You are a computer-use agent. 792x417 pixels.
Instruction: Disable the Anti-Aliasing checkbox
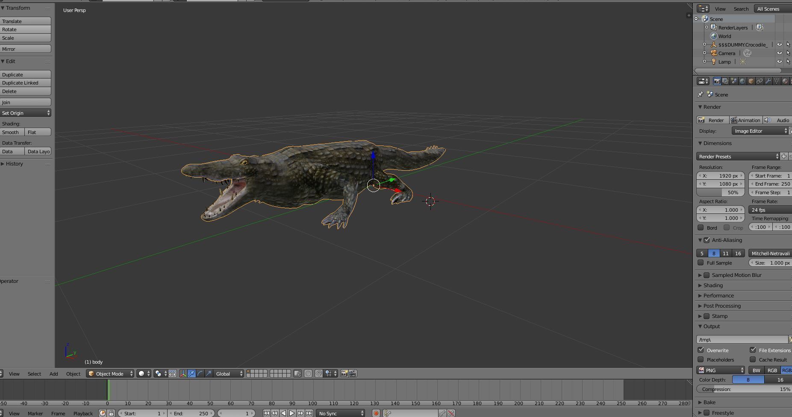(x=707, y=240)
